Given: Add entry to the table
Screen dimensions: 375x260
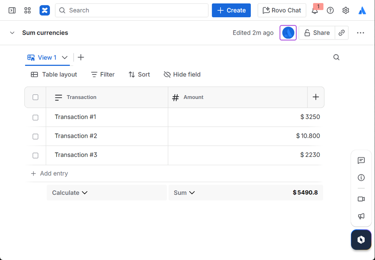Looking at the screenshot, I should 50,173.
